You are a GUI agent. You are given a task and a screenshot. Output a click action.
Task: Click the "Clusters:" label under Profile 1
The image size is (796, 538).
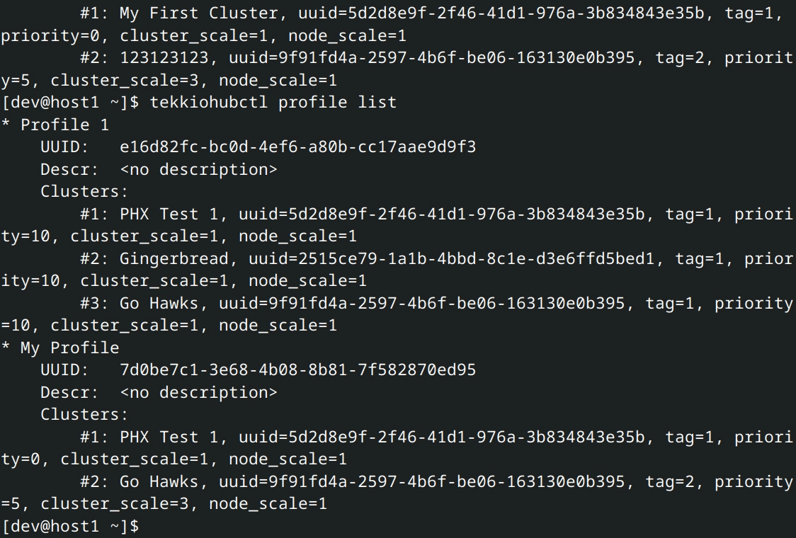tap(84, 192)
